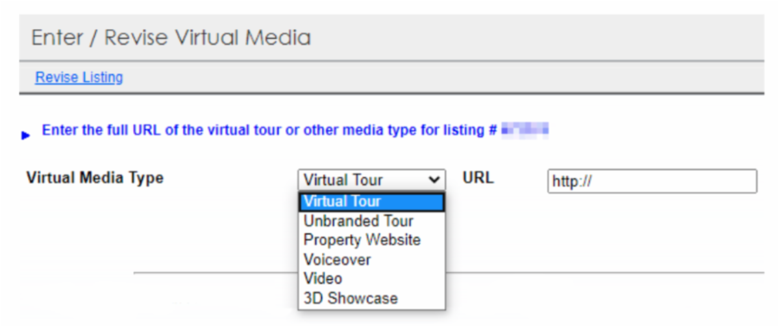779x327 pixels.
Task: Click the dropdown chevron on media type selector
Action: (x=434, y=180)
